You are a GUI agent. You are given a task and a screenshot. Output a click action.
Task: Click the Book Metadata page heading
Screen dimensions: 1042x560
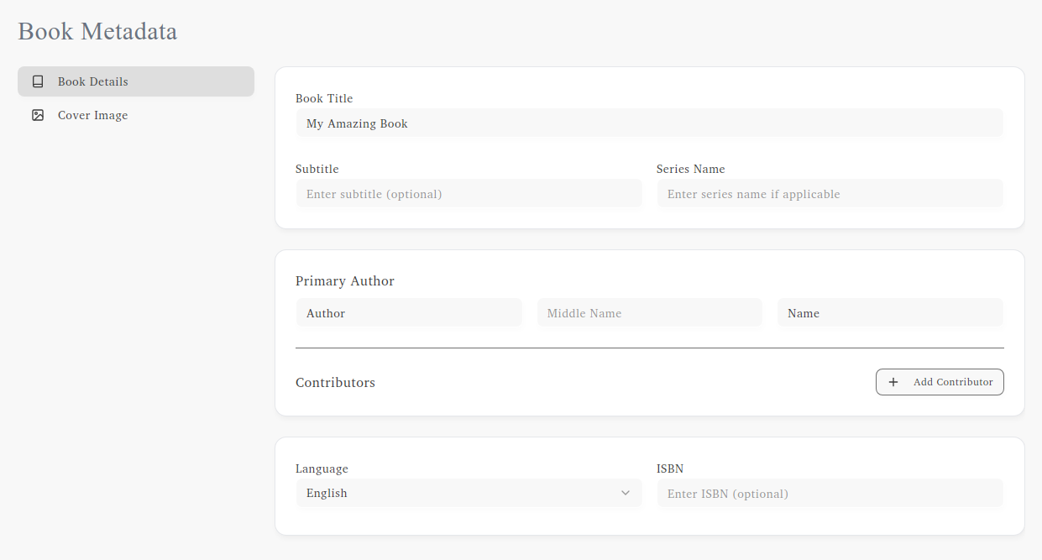click(x=97, y=31)
